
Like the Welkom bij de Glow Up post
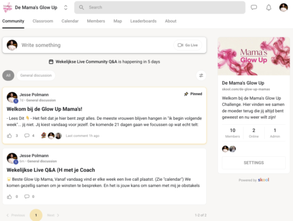tap(9, 136)
